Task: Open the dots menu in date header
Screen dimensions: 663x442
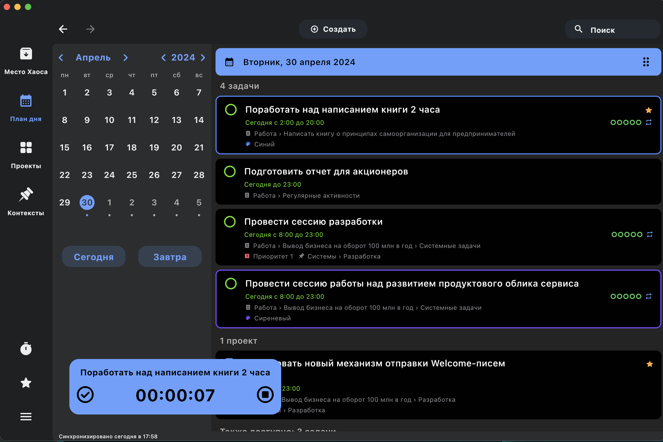Action: click(646, 62)
